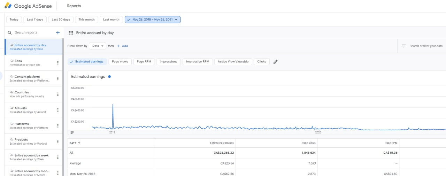Open the three-dot menu for Platforms report
The width and height of the screenshot is (446, 176).
[58, 126]
